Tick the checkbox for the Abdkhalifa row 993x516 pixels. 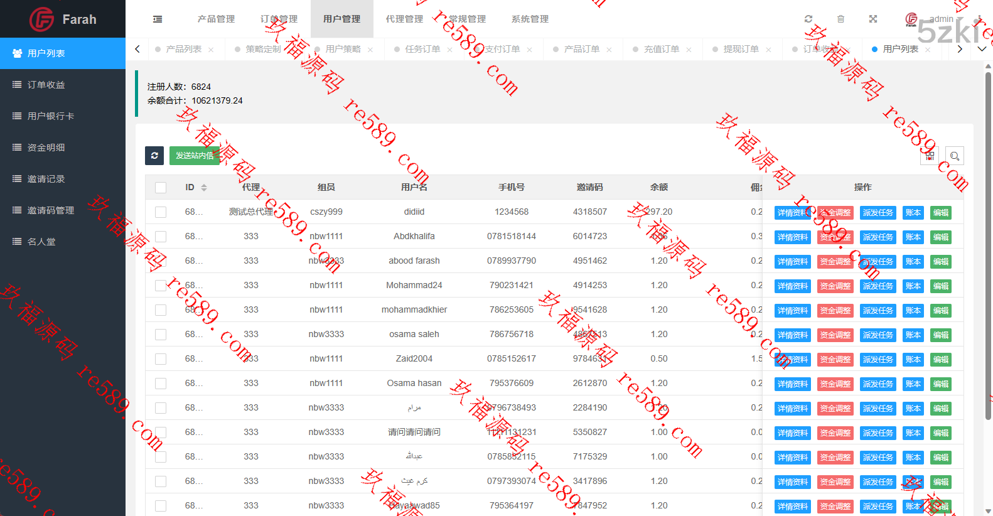161,237
